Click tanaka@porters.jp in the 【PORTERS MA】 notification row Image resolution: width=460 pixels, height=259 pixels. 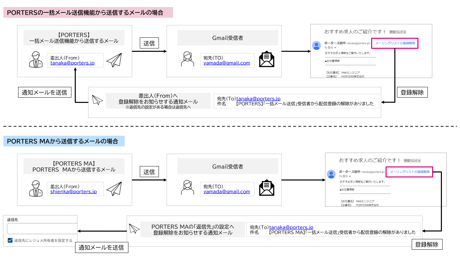291,227
